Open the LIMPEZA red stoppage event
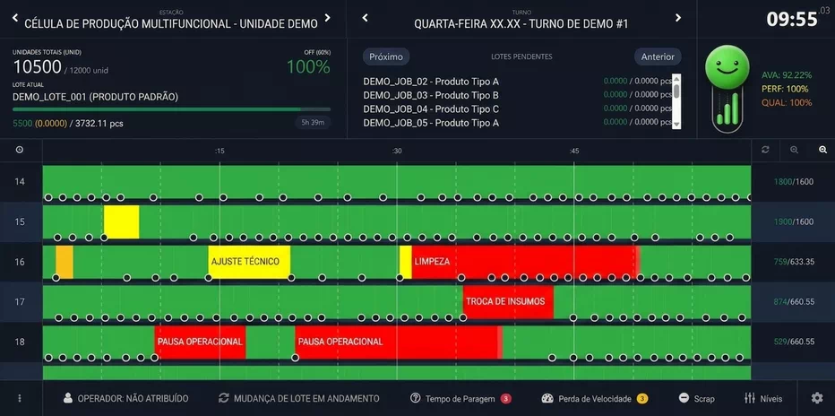835x416 pixels. [526, 262]
